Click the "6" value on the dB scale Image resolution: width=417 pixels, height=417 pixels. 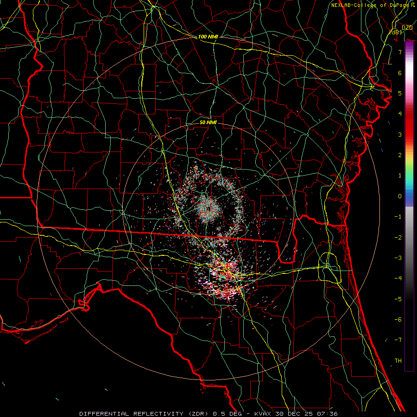tap(400, 73)
